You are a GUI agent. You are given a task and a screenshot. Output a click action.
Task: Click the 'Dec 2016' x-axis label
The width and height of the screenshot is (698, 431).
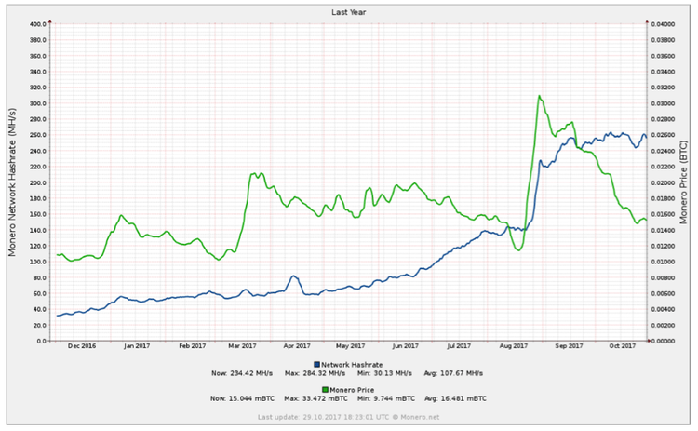82,346
